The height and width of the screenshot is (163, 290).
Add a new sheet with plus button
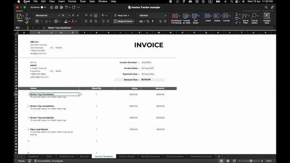pyautogui.click(x=219, y=157)
